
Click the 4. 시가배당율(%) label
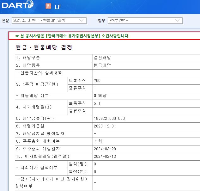34,107
